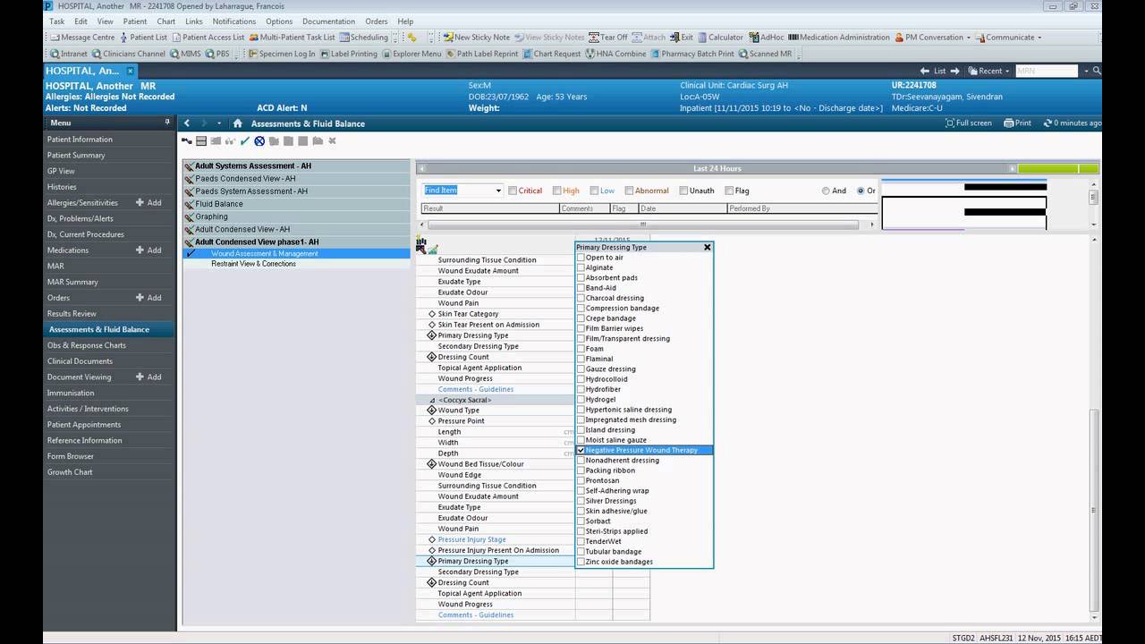Select Restraint View & Corrections
Screen dimensions: 1145x644
point(253,264)
